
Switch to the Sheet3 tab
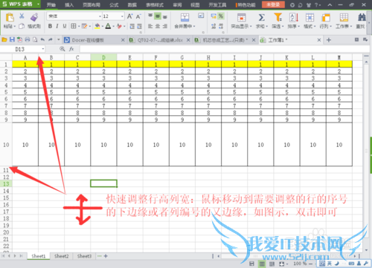pos(84,256)
